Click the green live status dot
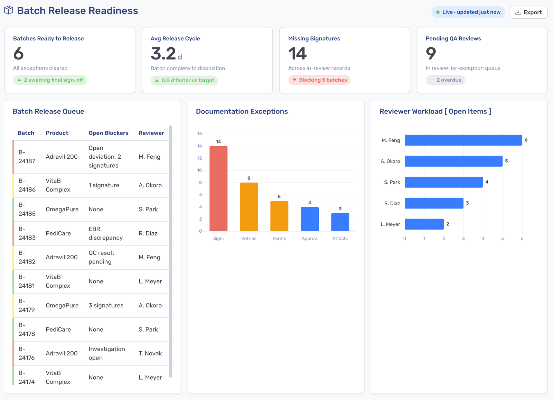This screenshot has height=400, width=553. (438, 12)
